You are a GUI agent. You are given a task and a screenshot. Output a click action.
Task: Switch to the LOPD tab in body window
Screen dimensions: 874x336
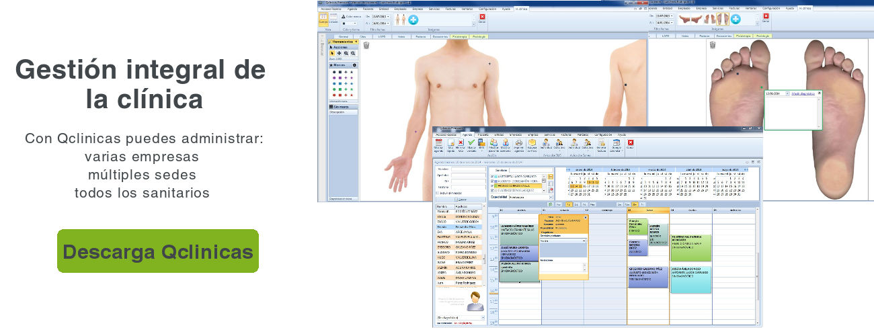click(382, 37)
